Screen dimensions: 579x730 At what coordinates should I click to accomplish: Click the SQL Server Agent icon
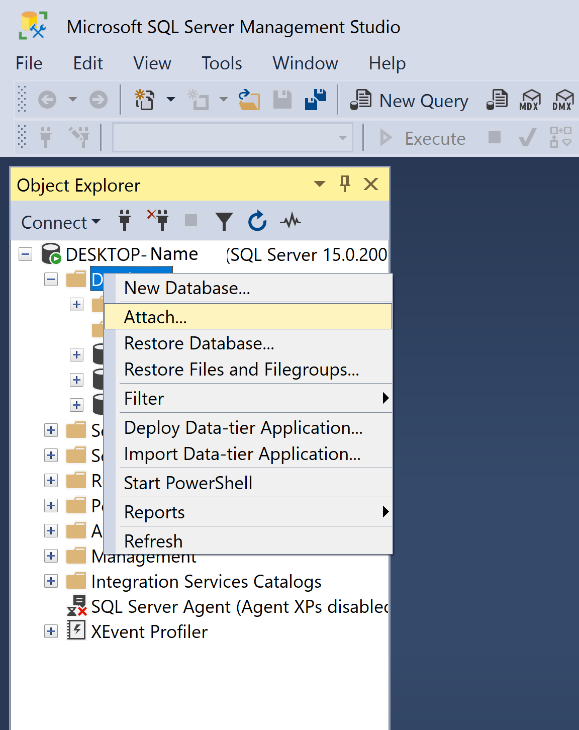pos(77,606)
